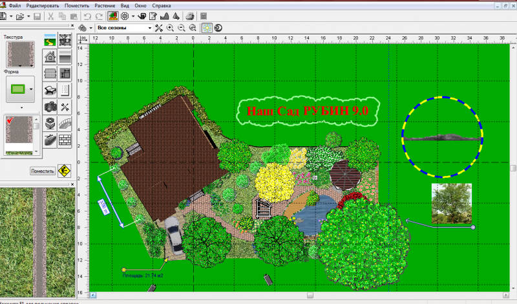Click the watering can icon
517x304 pixels.
[142, 16]
